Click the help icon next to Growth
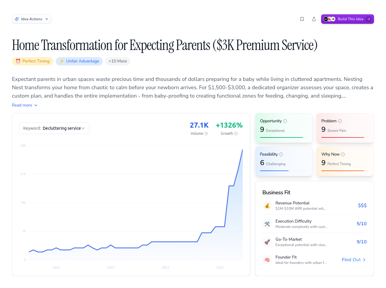The image size is (386, 288). [236, 134]
